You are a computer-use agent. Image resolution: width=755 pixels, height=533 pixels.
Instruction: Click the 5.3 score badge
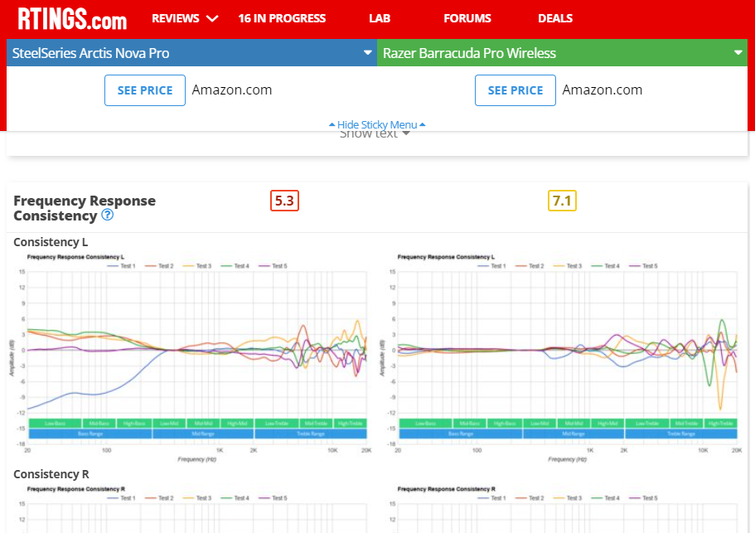(284, 201)
